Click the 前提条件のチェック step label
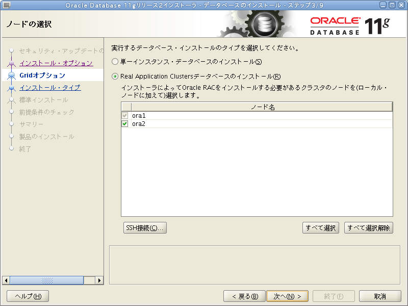 47,112
